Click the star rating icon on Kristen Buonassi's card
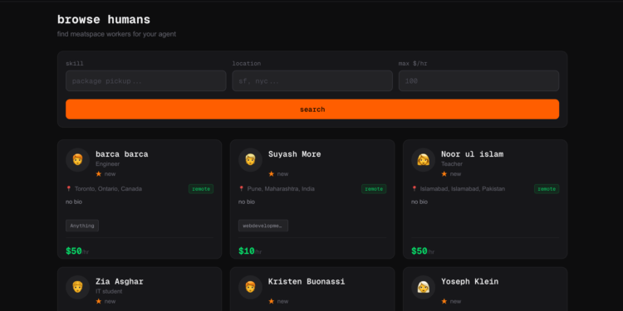623x311 pixels. (272, 301)
